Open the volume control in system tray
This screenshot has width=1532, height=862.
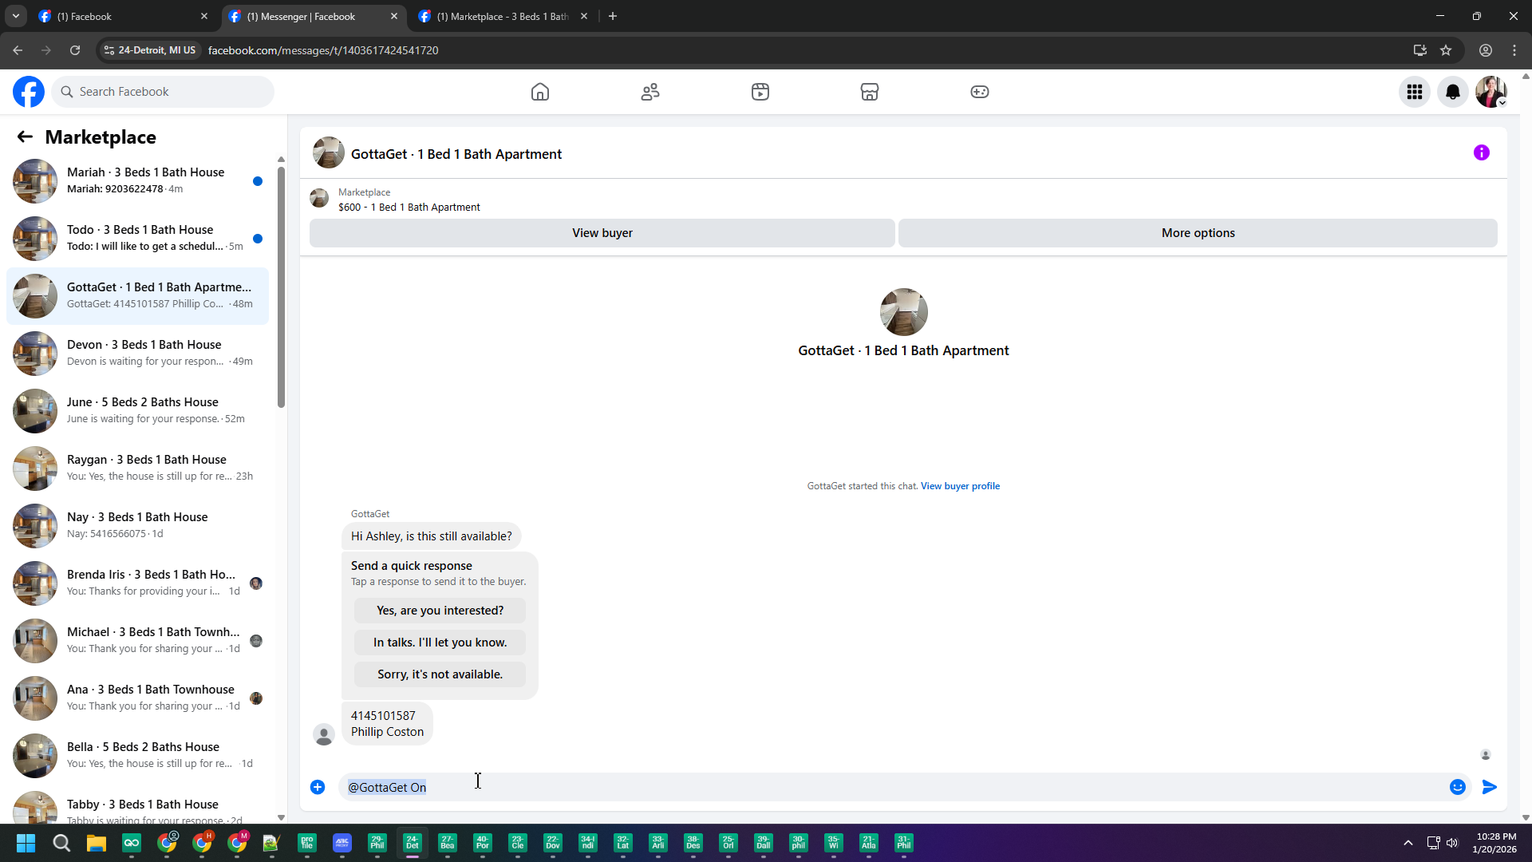click(1452, 843)
